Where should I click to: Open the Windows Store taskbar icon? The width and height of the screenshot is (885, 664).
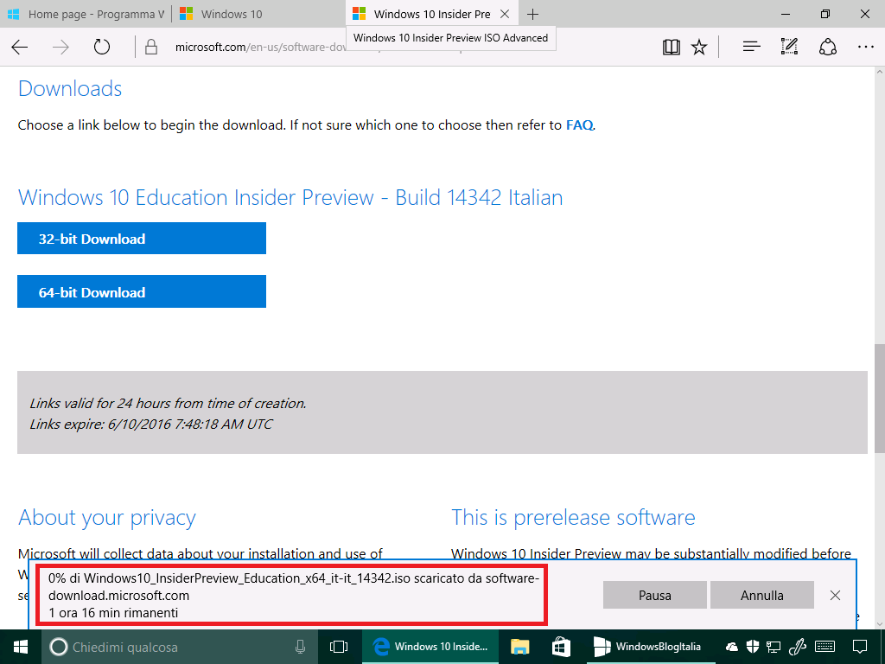tap(561, 647)
